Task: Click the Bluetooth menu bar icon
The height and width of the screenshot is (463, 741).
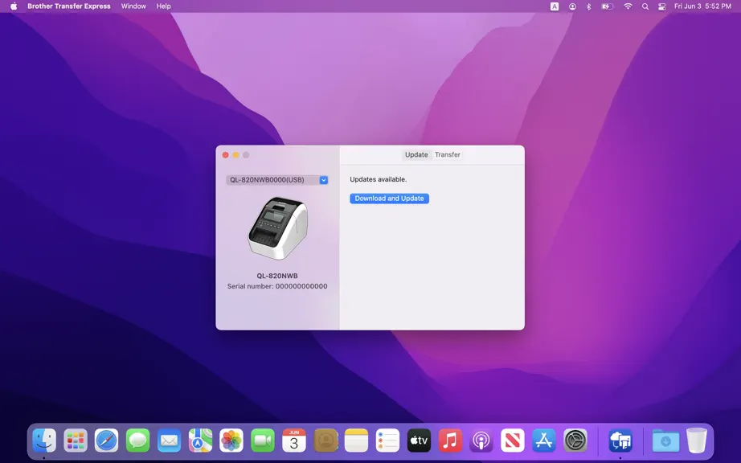Action: (588, 6)
